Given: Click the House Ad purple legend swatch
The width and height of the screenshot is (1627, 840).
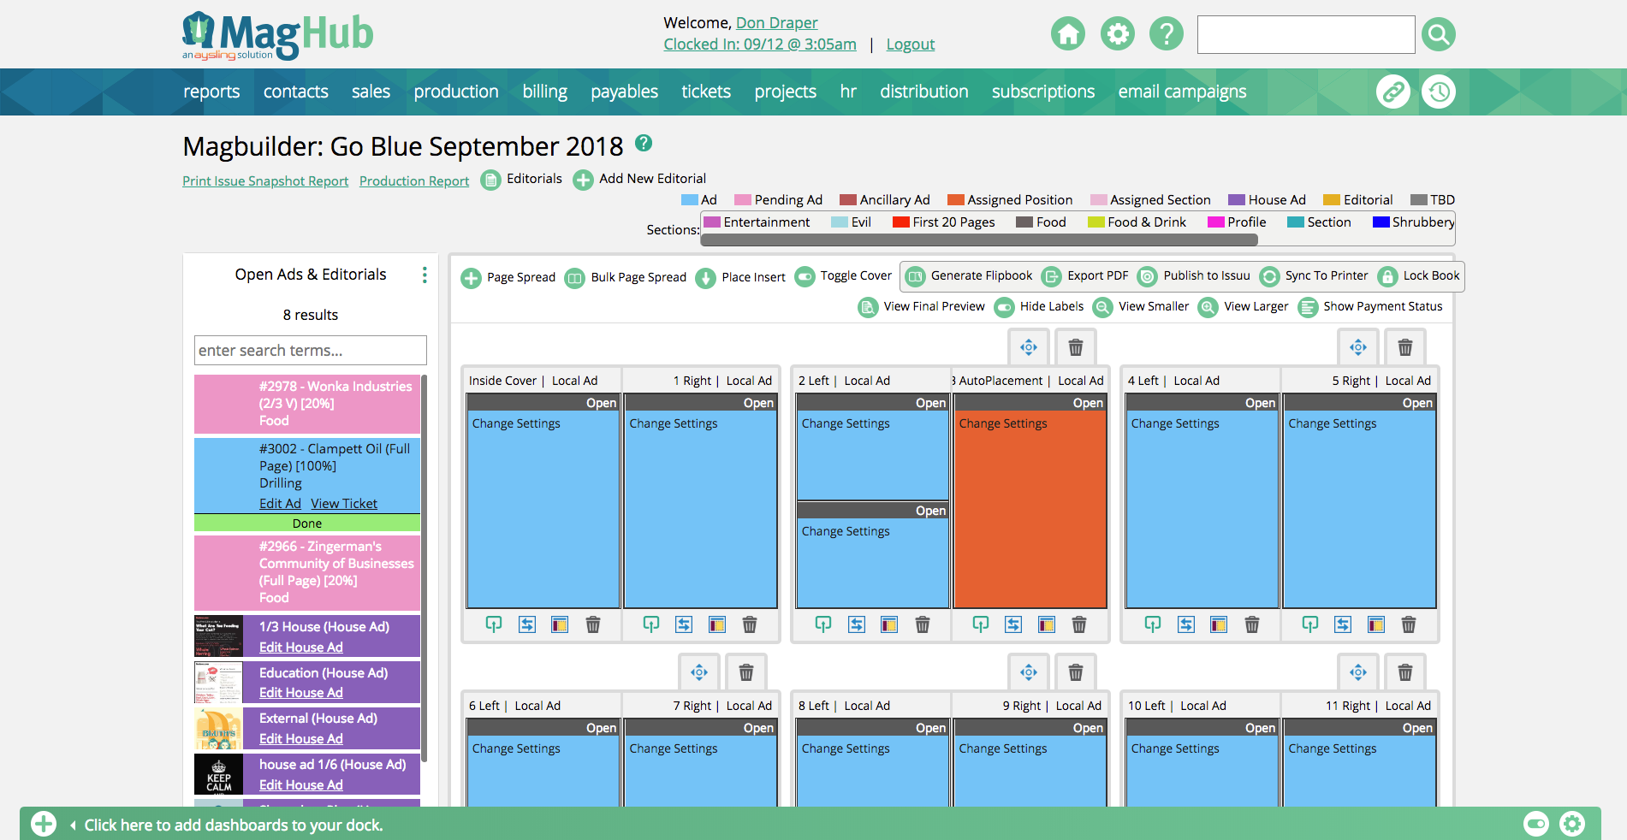Looking at the screenshot, I should (x=1237, y=200).
